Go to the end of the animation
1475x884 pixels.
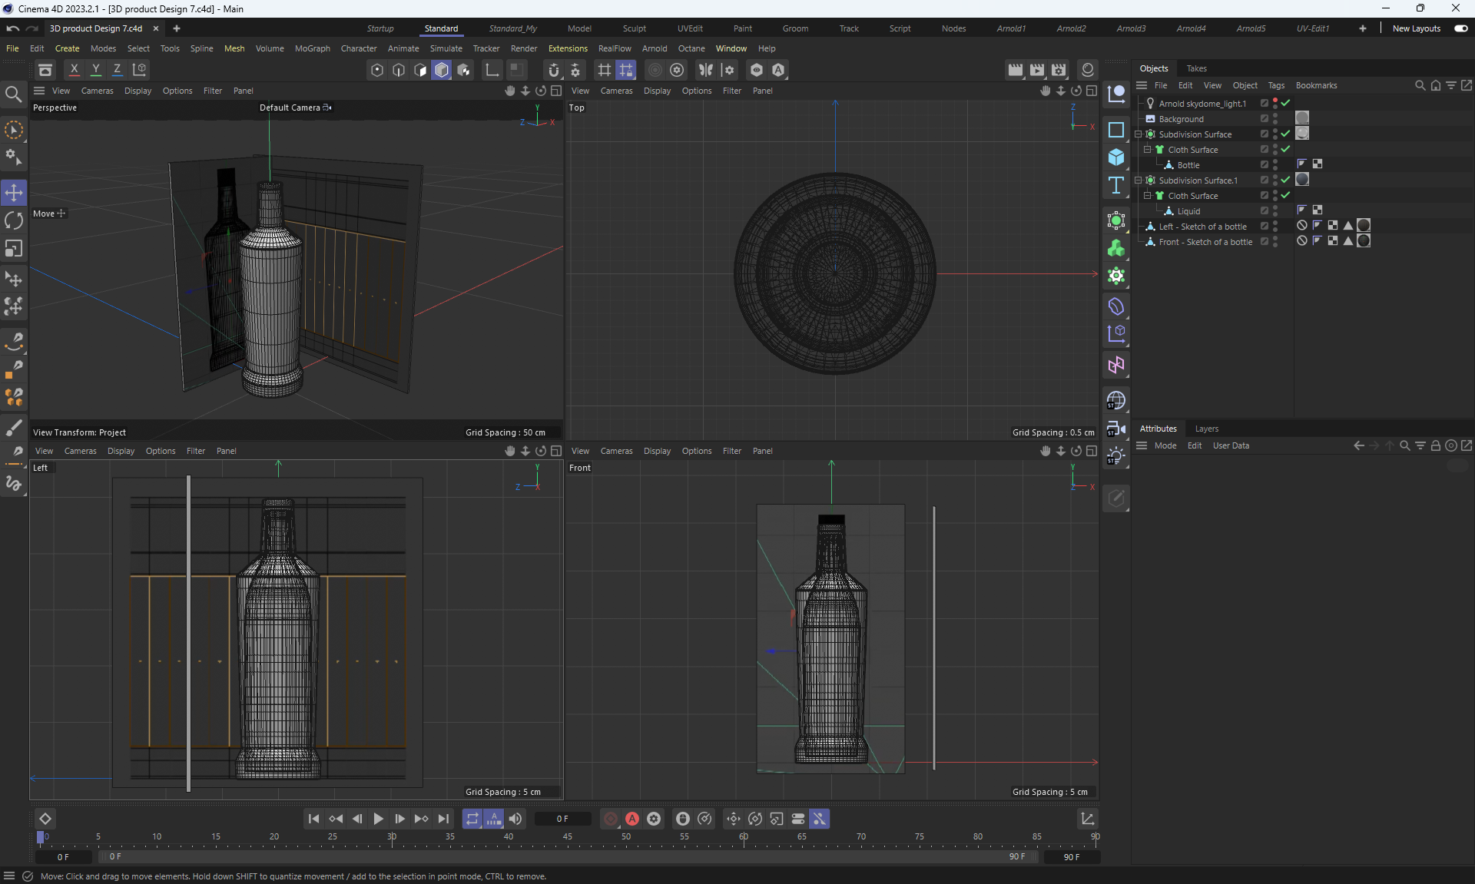443,819
